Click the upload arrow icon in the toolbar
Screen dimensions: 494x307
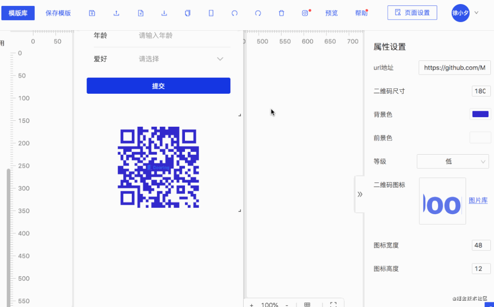click(x=116, y=13)
